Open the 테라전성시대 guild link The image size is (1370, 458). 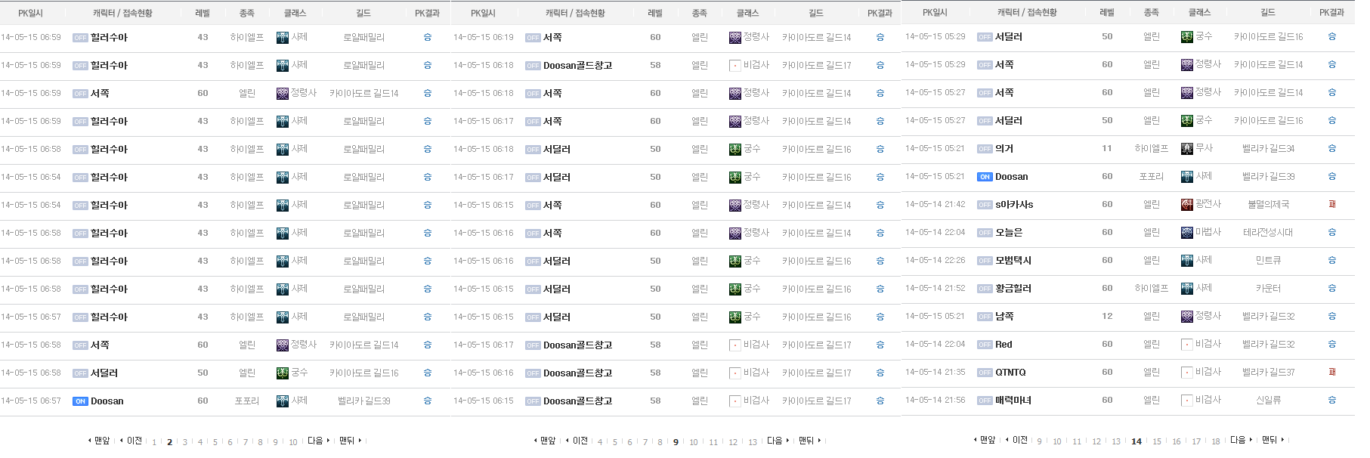1268,233
